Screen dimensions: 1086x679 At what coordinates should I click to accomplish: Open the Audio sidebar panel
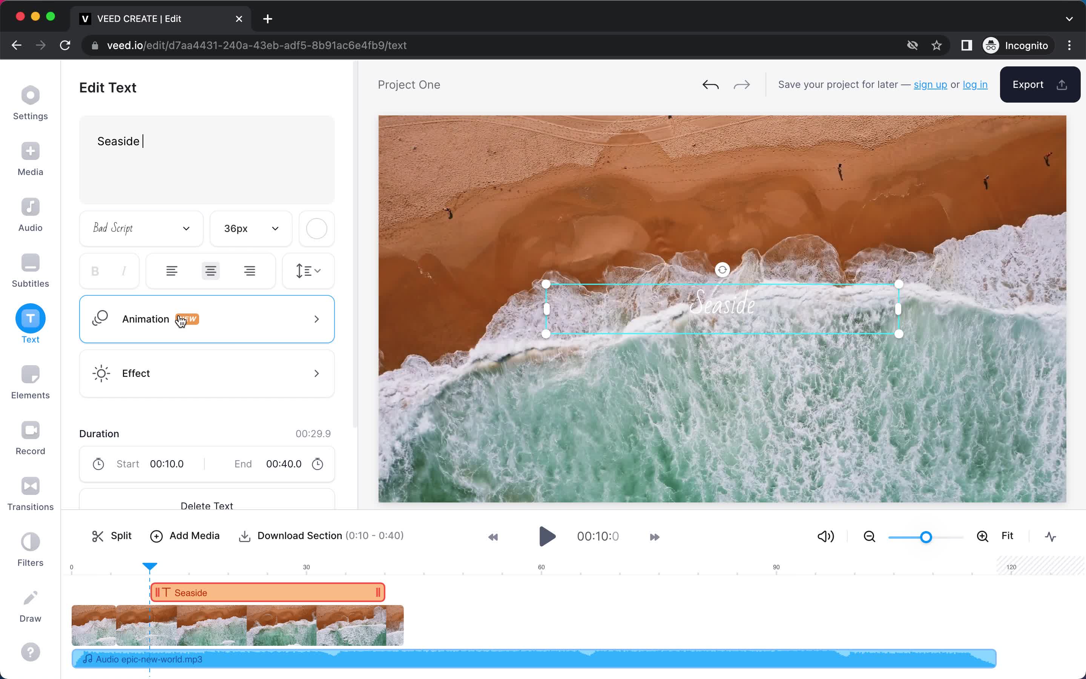[x=30, y=215]
